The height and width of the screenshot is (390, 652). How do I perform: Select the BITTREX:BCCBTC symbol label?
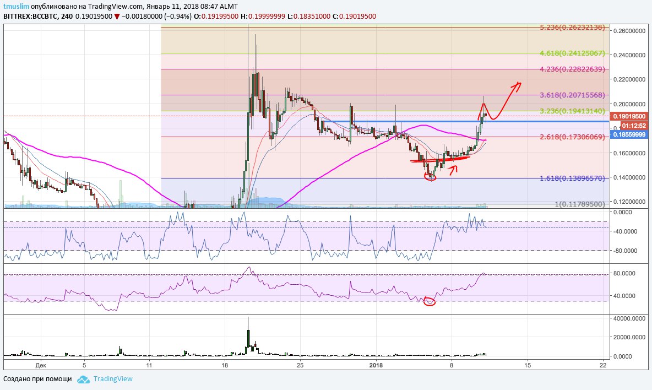click(x=29, y=16)
